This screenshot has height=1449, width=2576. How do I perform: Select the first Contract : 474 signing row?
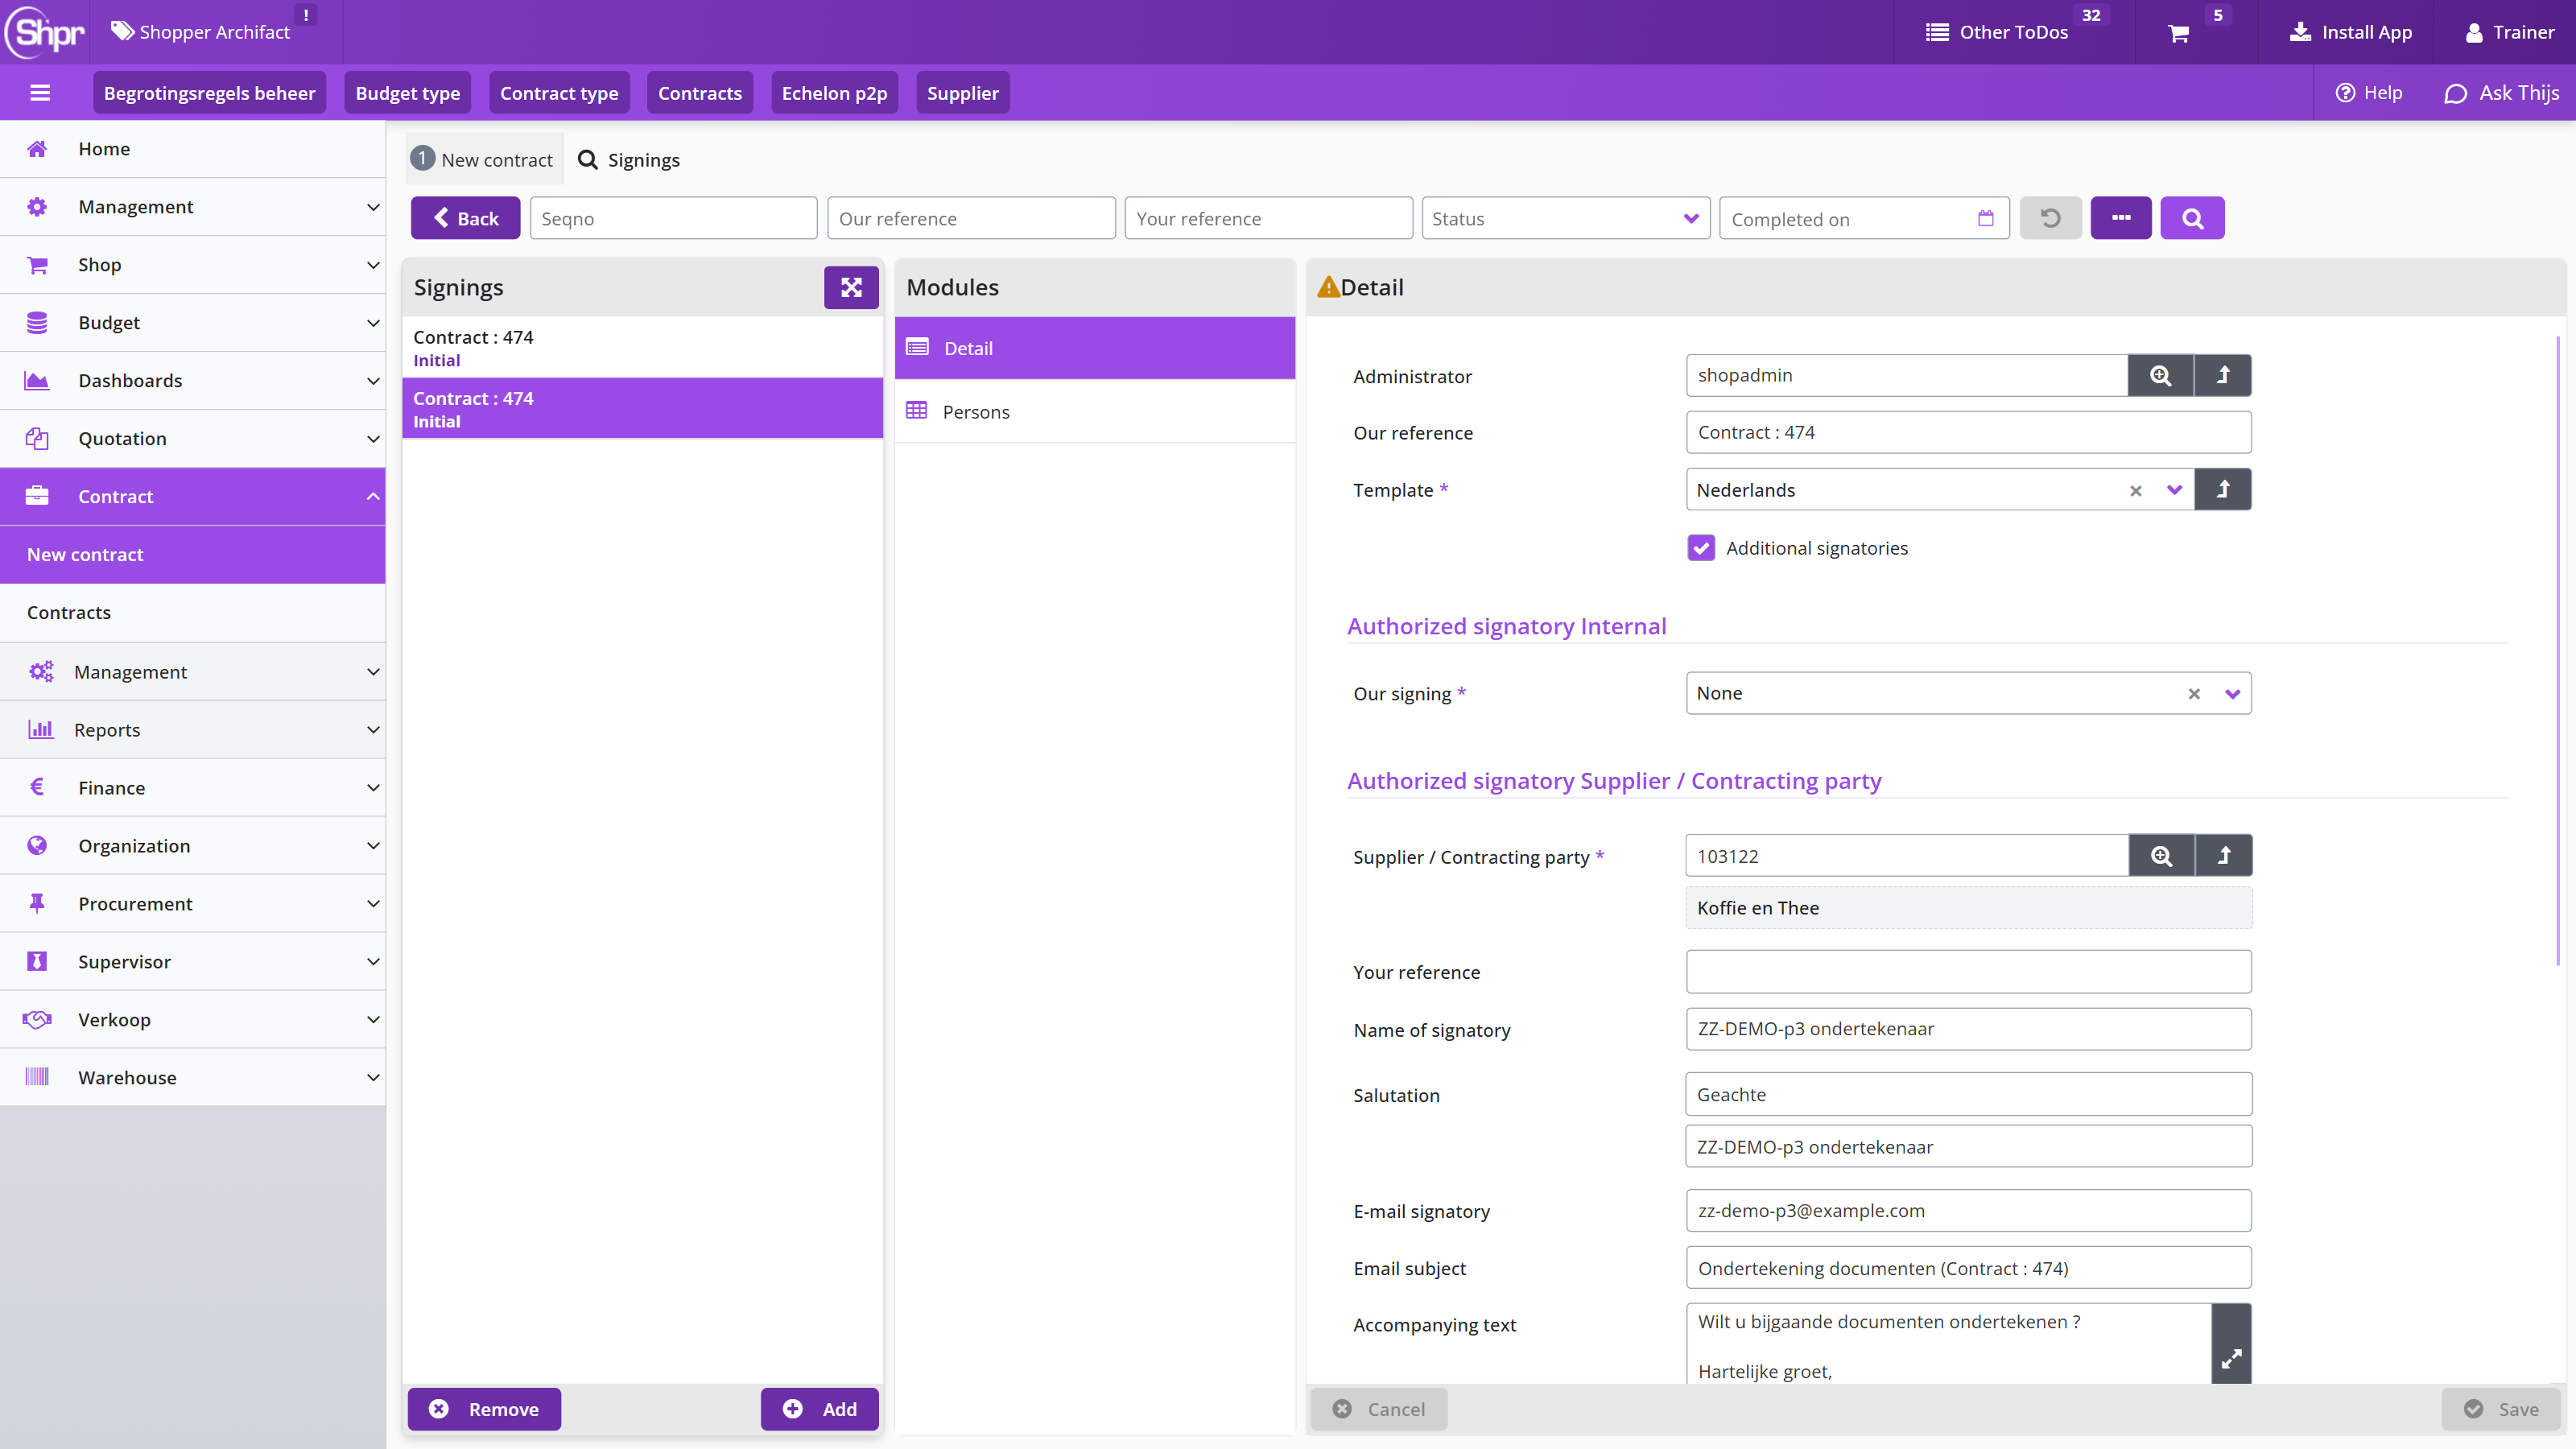[x=642, y=348]
